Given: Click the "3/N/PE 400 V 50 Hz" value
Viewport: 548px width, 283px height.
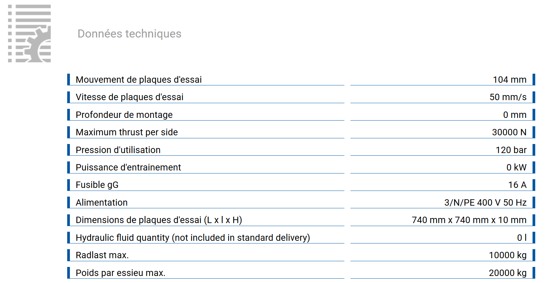Looking at the screenshot, I should (x=485, y=203).
